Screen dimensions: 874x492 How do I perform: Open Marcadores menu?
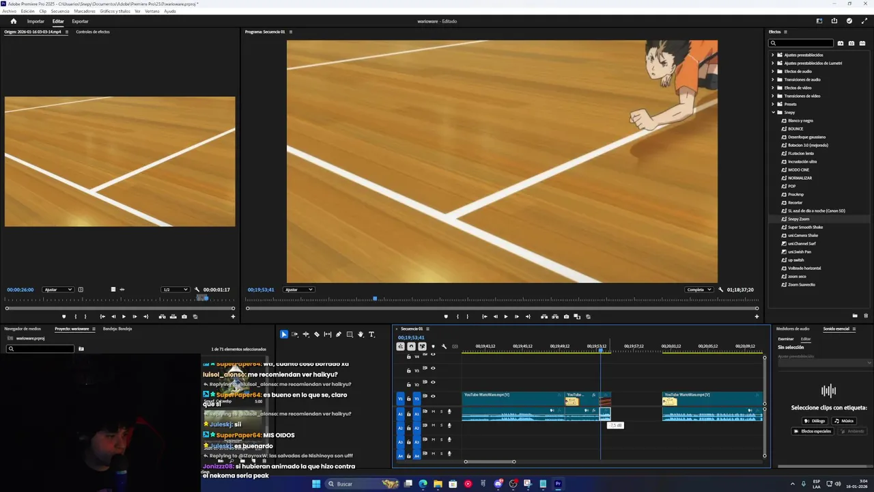tap(85, 11)
